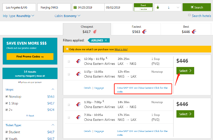The image size is (213, 140).
Task: Open the Cabin Economy dropdown
Action: [x=67, y=16]
